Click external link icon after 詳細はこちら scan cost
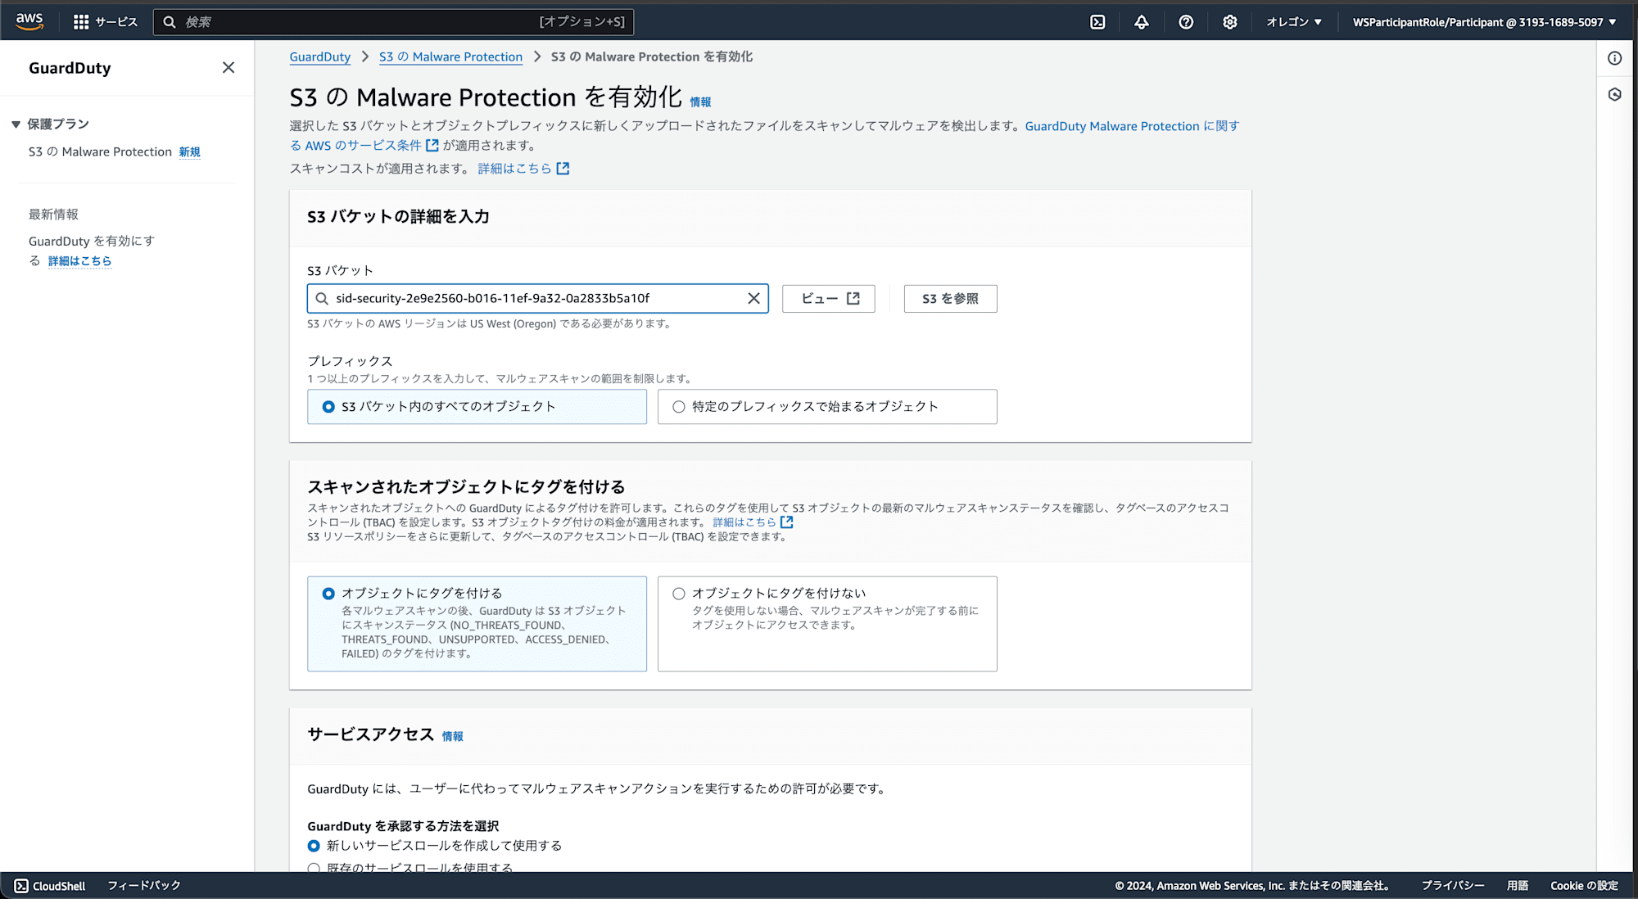The height and width of the screenshot is (899, 1638). tap(563, 169)
